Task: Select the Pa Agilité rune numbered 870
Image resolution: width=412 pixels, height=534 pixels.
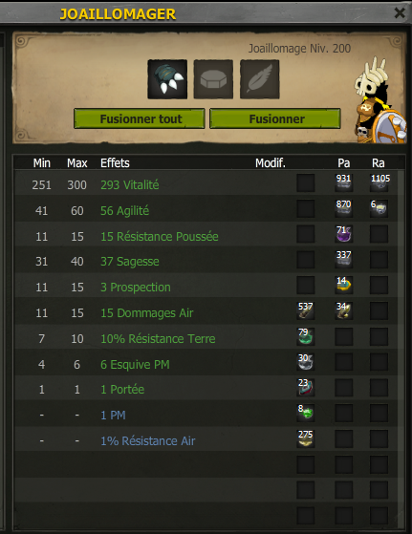Action: (343, 208)
